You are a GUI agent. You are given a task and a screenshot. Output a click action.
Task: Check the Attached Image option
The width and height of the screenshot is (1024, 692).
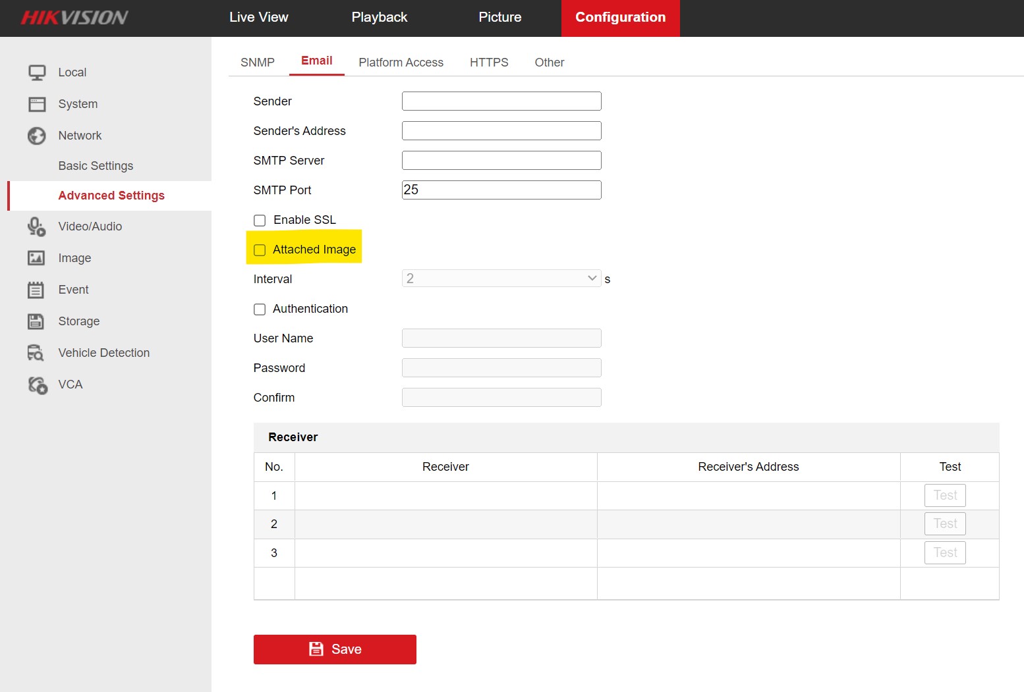(x=259, y=250)
